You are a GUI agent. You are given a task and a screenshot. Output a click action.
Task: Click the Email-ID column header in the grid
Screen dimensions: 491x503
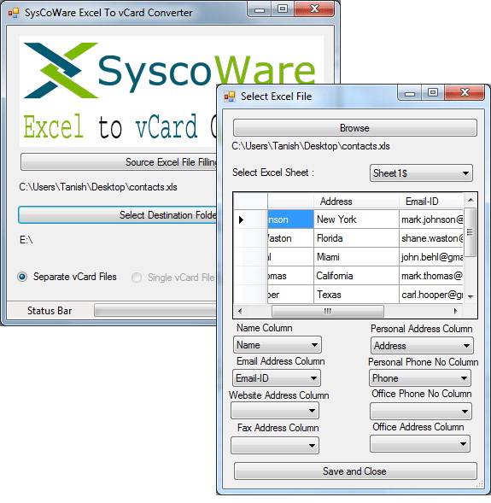(430, 202)
